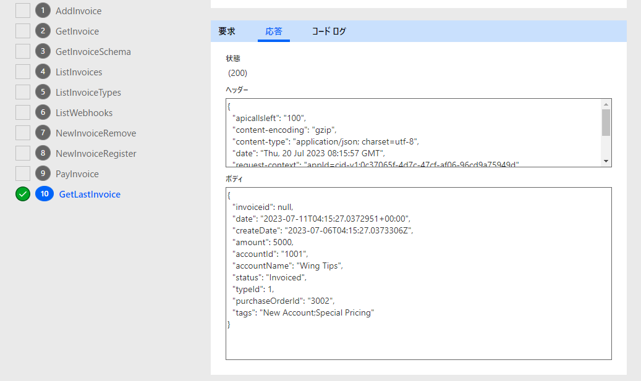Open the ListInvoices operation
641x381 pixels.
[x=79, y=72]
